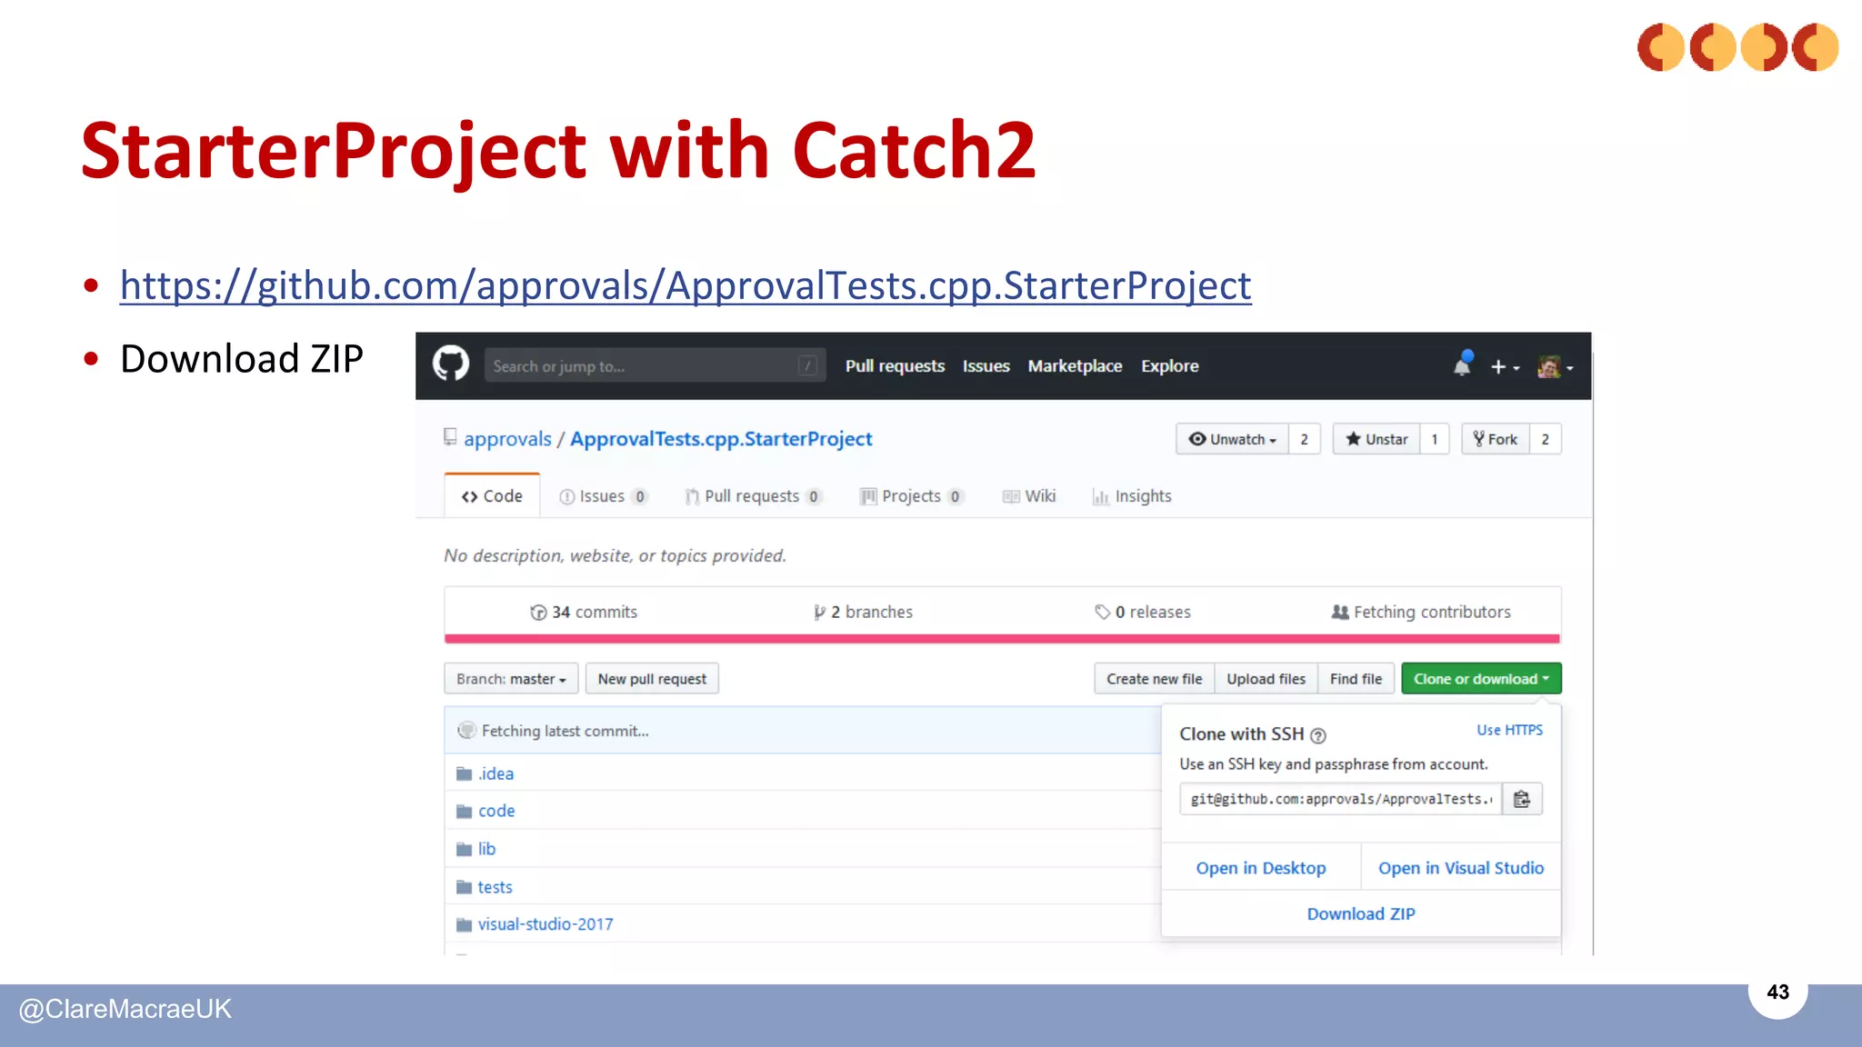Open the Unwatch dropdown
The width and height of the screenshot is (1862, 1047).
pos(1232,439)
